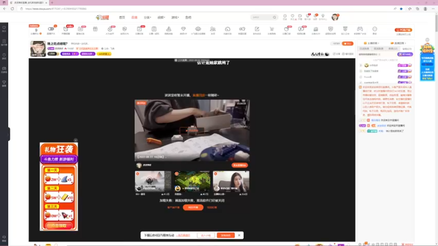Collapse the left sidebar handle

point(9,134)
